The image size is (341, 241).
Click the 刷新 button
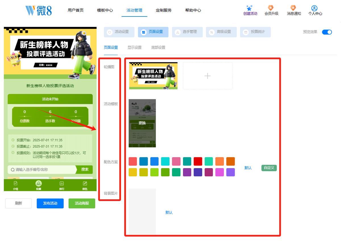[18, 203]
